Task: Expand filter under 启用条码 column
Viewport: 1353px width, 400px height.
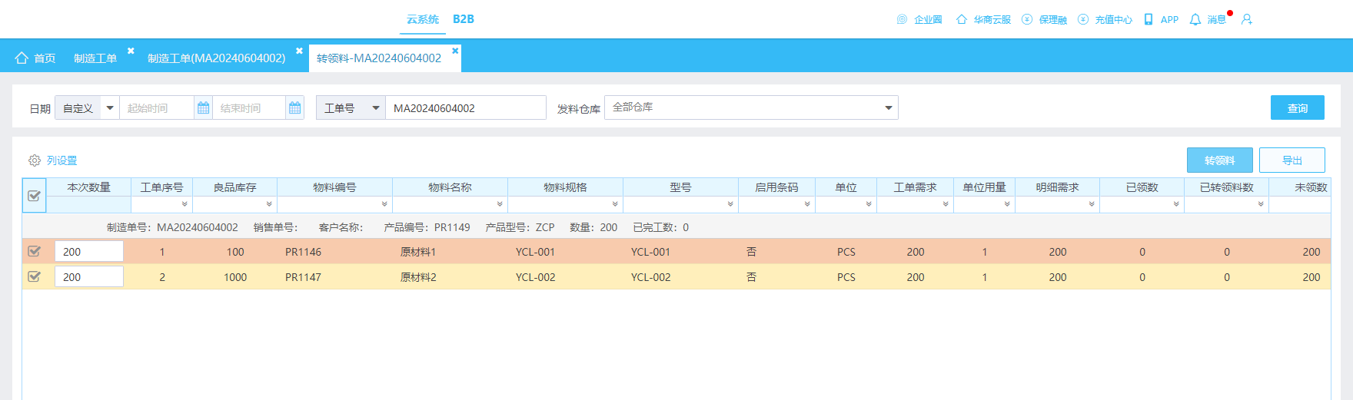Action: pos(807,204)
